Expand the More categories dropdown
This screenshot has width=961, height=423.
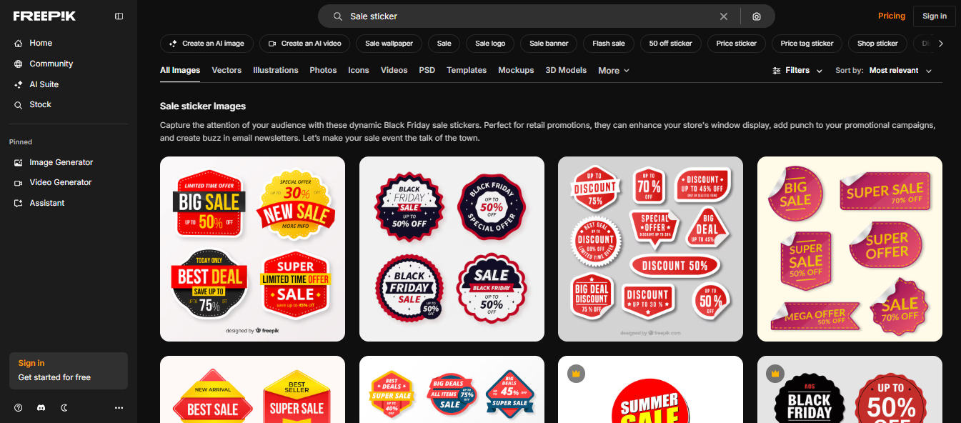click(614, 71)
